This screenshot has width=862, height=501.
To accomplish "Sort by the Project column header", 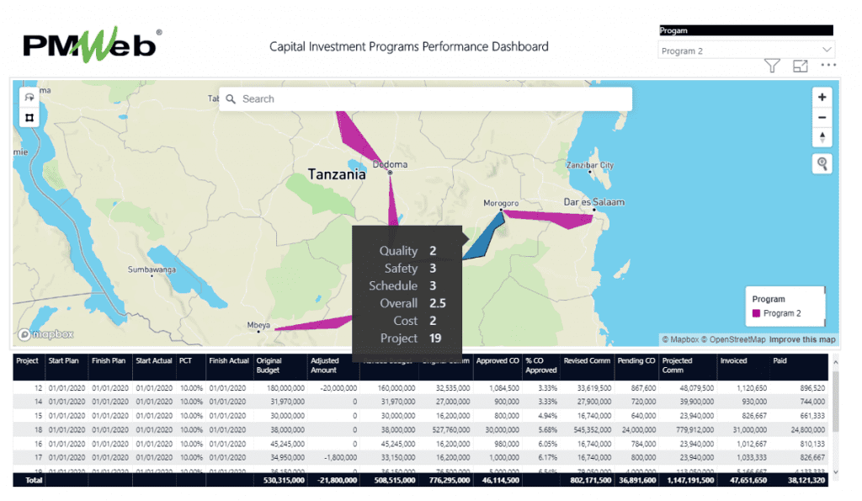I will point(28,360).
